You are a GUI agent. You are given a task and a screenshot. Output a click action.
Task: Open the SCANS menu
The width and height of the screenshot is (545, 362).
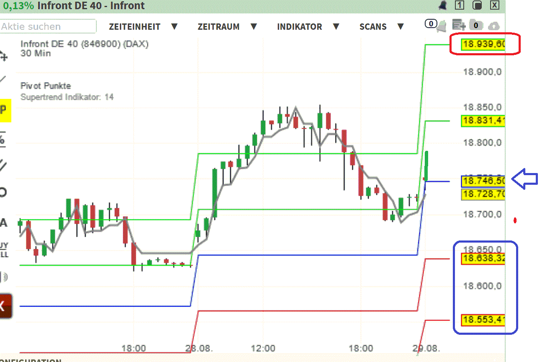coord(373,26)
